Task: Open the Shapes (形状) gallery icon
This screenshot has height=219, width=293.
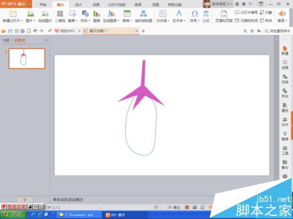Action: [x=85, y=14]
